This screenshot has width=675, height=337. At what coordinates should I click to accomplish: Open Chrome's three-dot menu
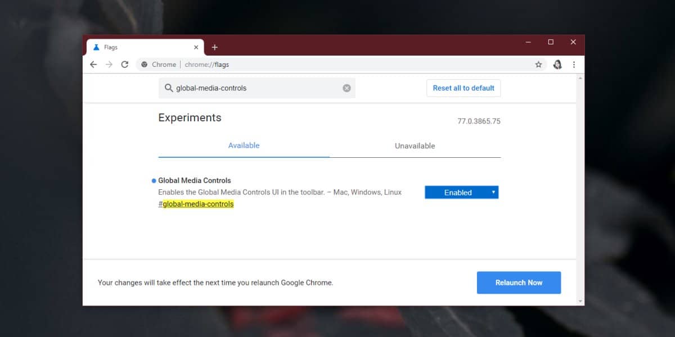tap(574, 65)
